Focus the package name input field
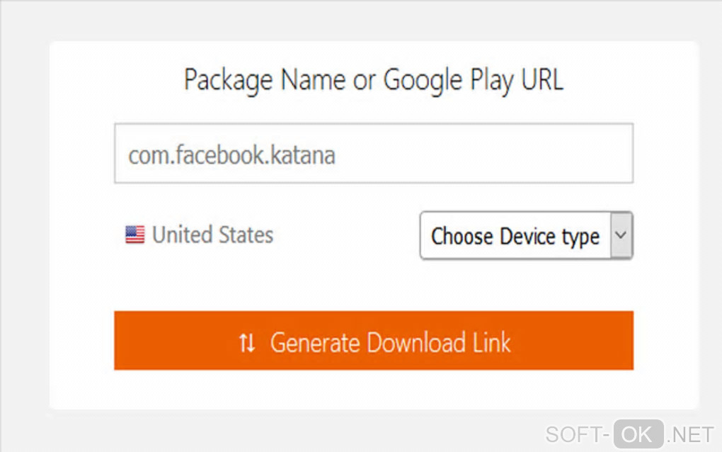 tap(373, 154)
